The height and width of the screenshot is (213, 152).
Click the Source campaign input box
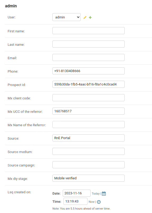tap(89, 165)
